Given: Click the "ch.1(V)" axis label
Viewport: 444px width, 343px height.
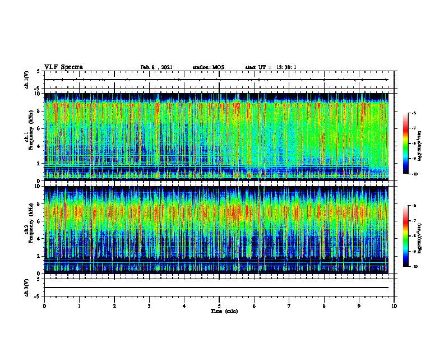Looking at the screenshot, I should (x=26, y=80).
